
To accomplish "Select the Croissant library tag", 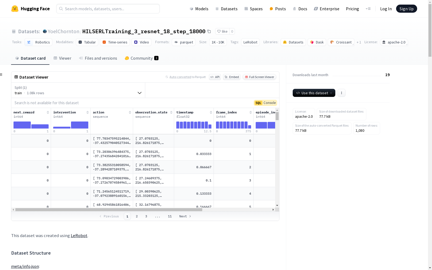I will click(x=341, y=42).
